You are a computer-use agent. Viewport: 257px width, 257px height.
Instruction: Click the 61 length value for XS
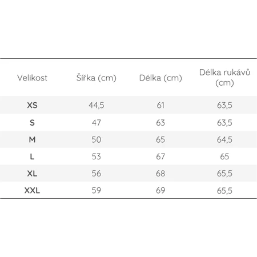[x=160, y=105]
